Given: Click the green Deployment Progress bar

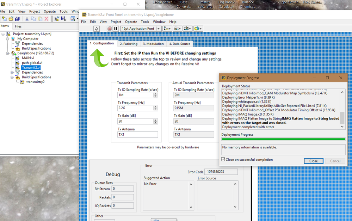Looking at the screenshot, I should (283, 139).
